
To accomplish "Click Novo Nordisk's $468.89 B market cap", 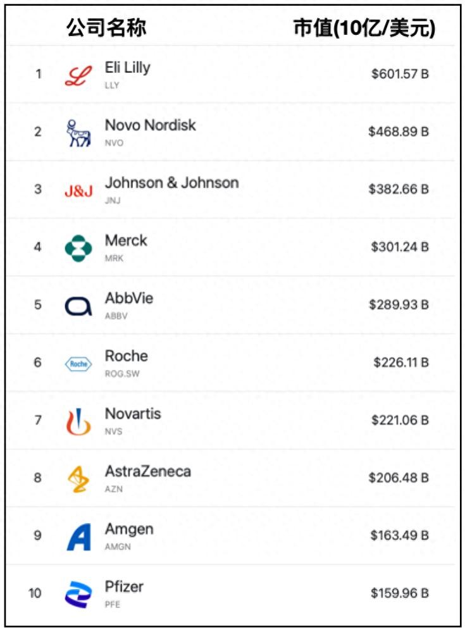I will (x=399, y=132).
